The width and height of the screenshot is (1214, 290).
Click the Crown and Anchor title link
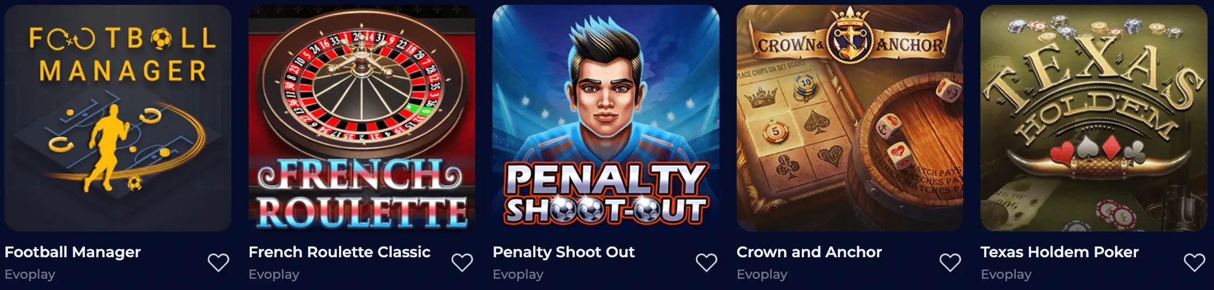tap(809, 252)
